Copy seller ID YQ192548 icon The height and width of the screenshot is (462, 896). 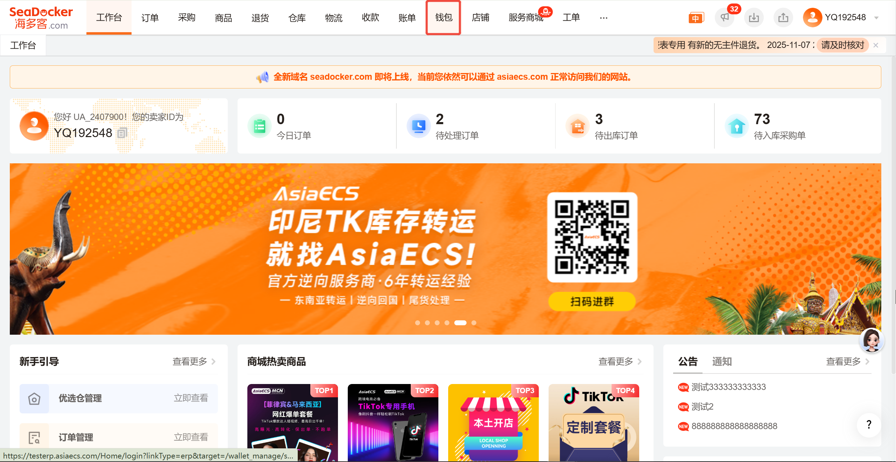click(122, 133)
